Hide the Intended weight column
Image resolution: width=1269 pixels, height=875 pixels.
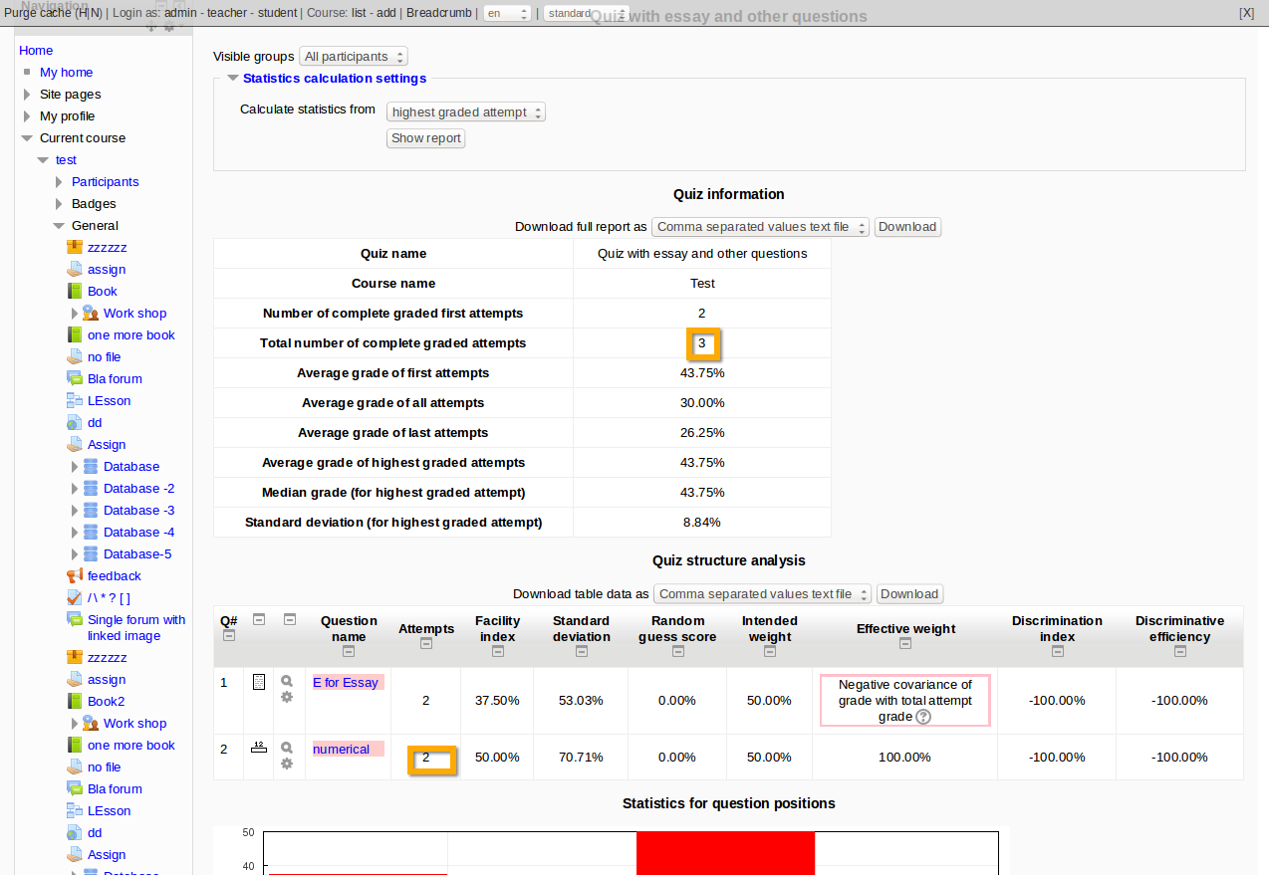tap(770, 651)
